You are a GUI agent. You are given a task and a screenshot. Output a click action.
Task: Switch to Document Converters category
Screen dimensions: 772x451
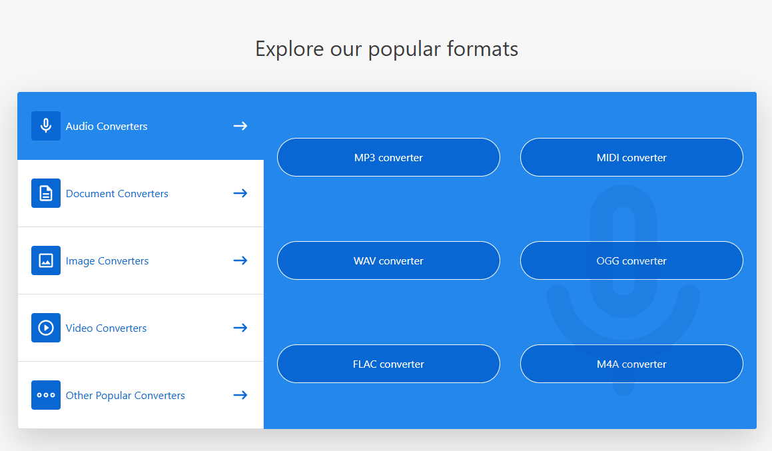click(117, 193)
